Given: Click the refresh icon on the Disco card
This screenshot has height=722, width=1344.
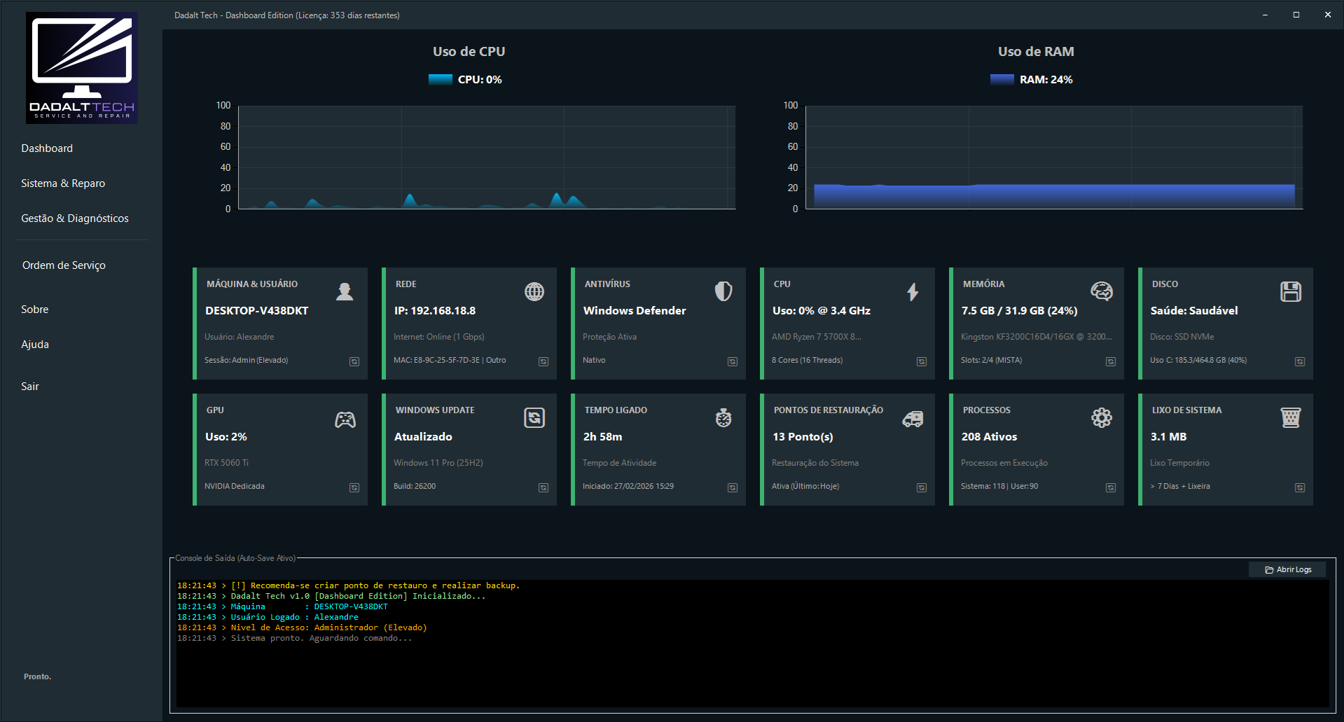Looking at the screenshot, I should pos(1299,361).
